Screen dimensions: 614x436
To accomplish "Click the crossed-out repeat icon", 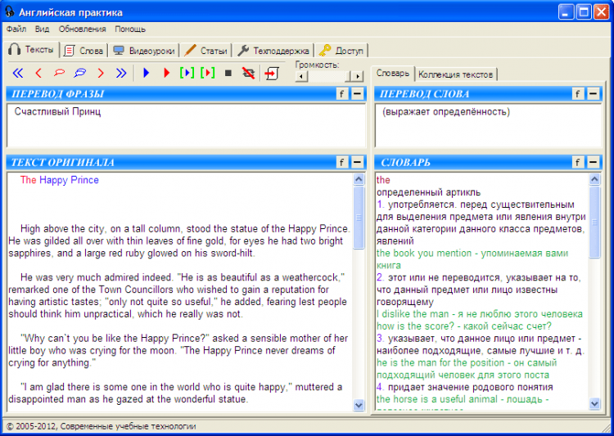I will [x=248, y=73].
